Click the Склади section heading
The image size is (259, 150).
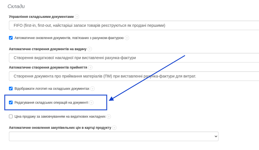16,6
